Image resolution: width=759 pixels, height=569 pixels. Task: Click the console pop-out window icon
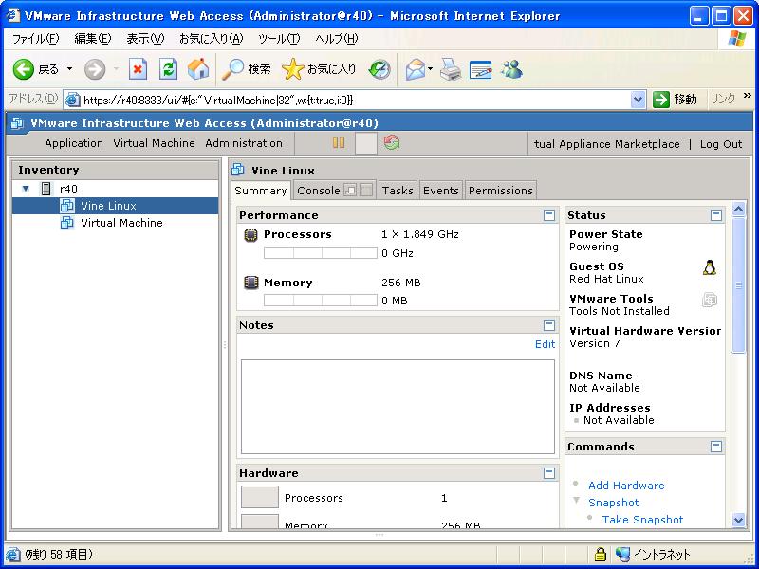350,191
